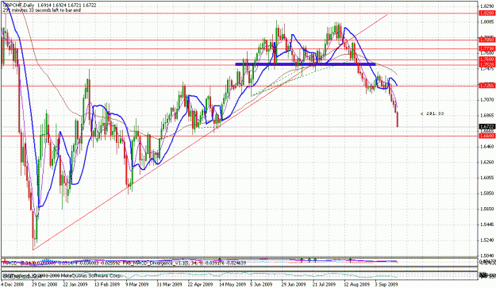Click the '22 Jan 2009' date on time axis
The width and height of the screenshot is (496, 288).
pyautogui.click(x=75, y=285)
